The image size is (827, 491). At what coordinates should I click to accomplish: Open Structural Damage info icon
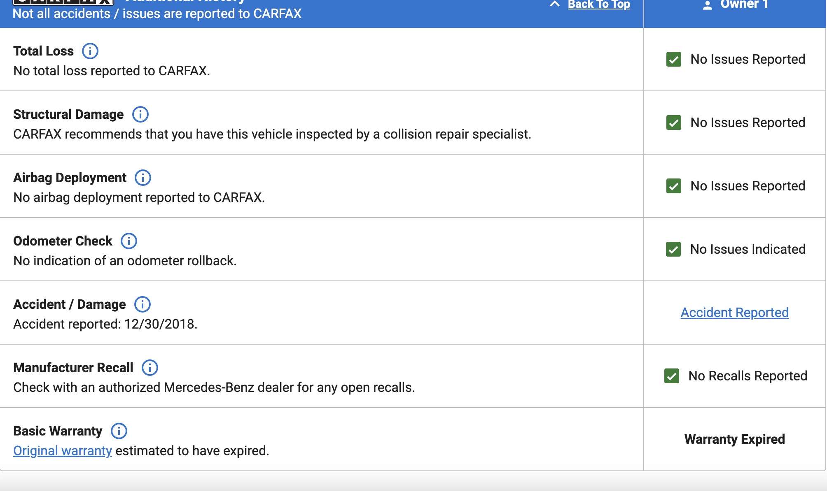[140, 114]
